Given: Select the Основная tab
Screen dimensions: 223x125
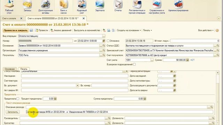Looking at the screenshot, I should (10, 69).
